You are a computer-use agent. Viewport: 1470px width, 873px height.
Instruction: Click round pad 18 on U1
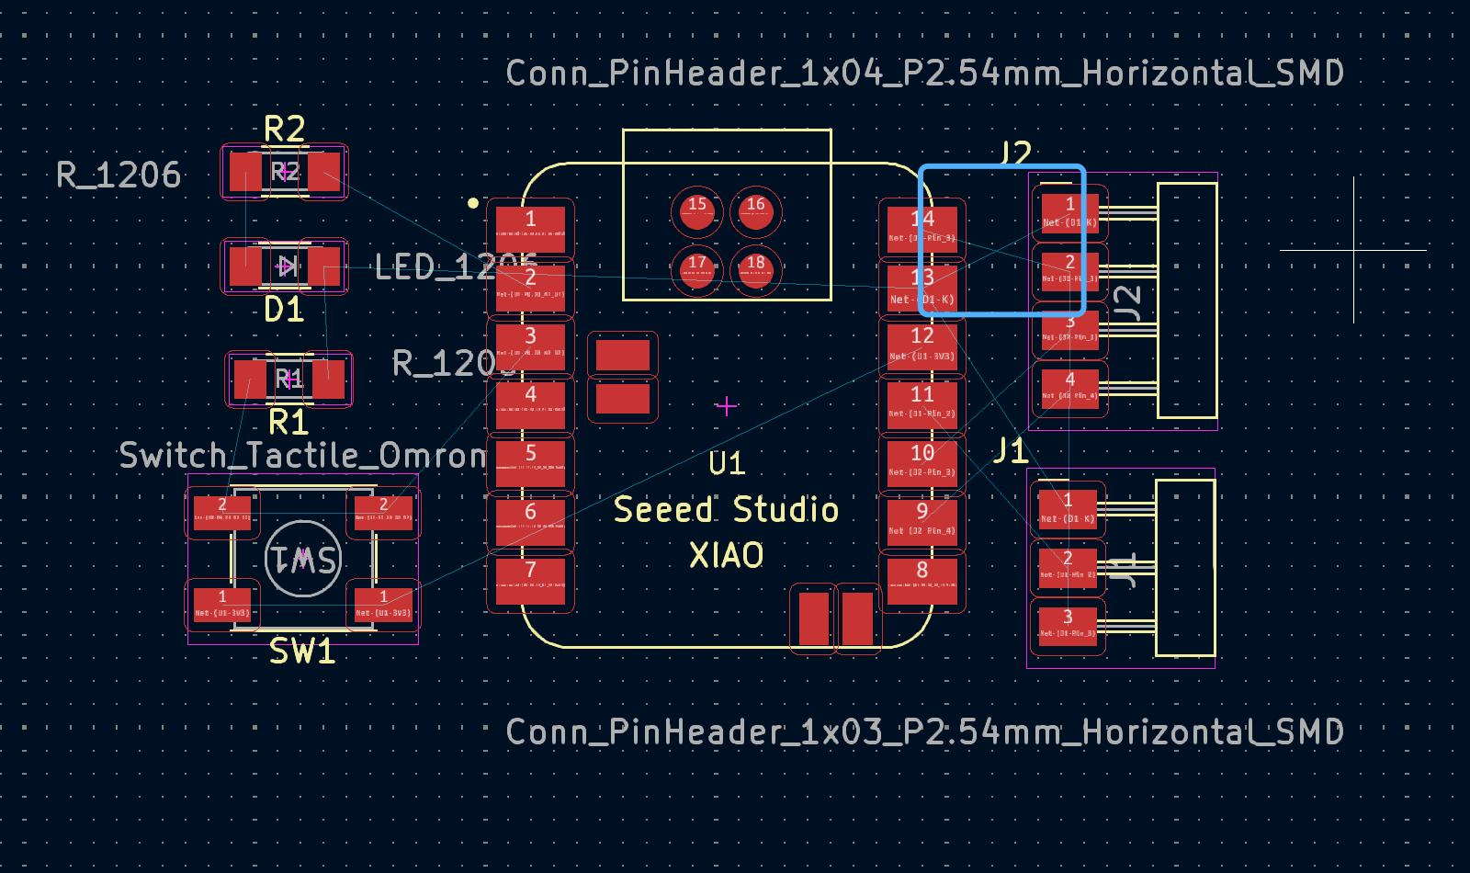point(755,270)
